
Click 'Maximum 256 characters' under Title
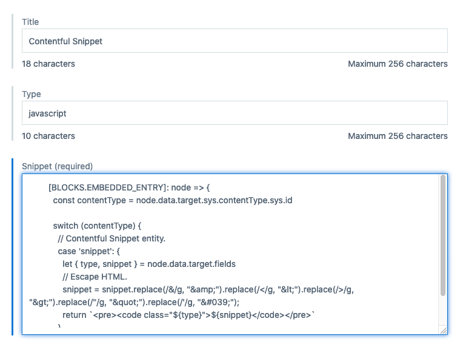click(x=398, y=64)
